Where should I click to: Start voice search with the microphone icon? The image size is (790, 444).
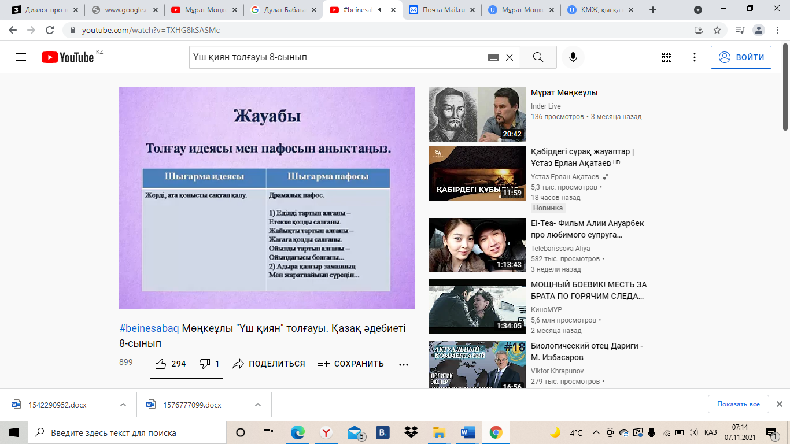[x=573, y=57]
